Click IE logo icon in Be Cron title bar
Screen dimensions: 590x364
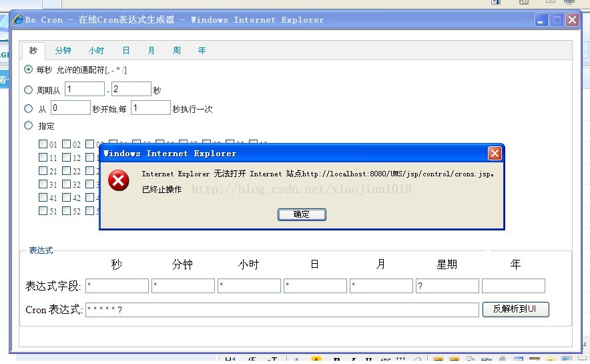(x=17, y=19)
